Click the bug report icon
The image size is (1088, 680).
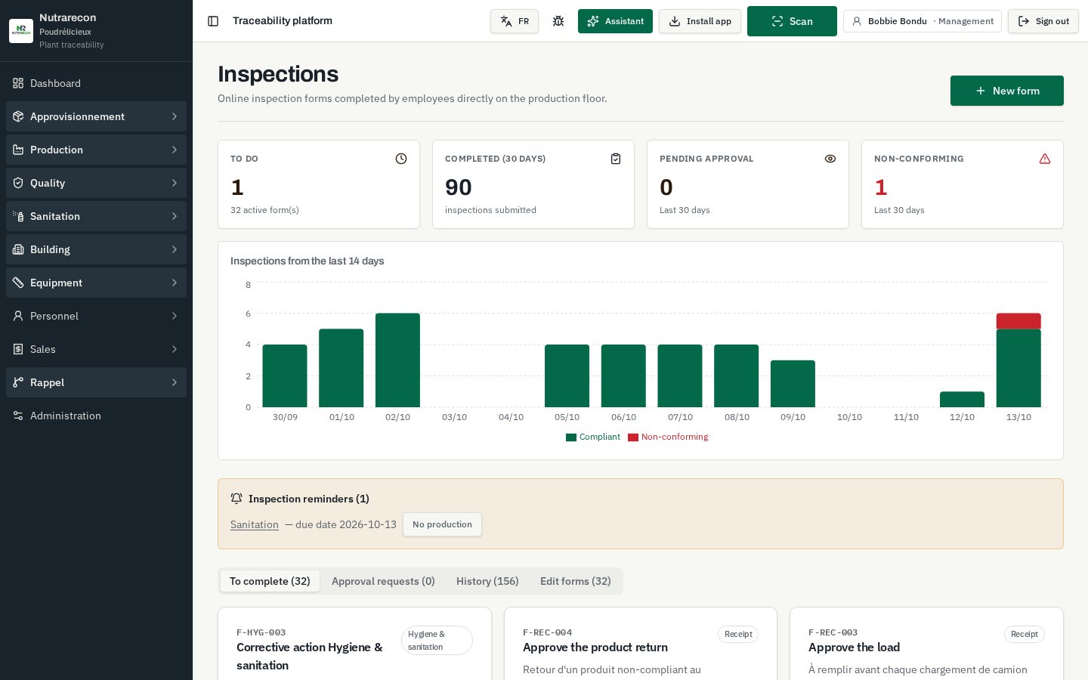tap(558, 21)
